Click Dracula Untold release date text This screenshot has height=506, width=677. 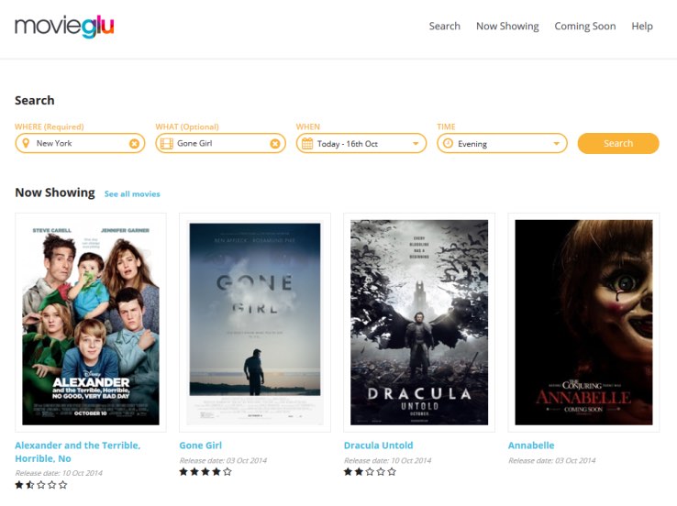[387, 460]
